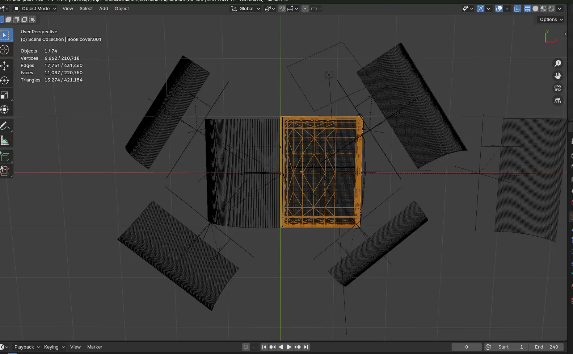
Task: Expand the Options dropdown
Action: point(551,20)
